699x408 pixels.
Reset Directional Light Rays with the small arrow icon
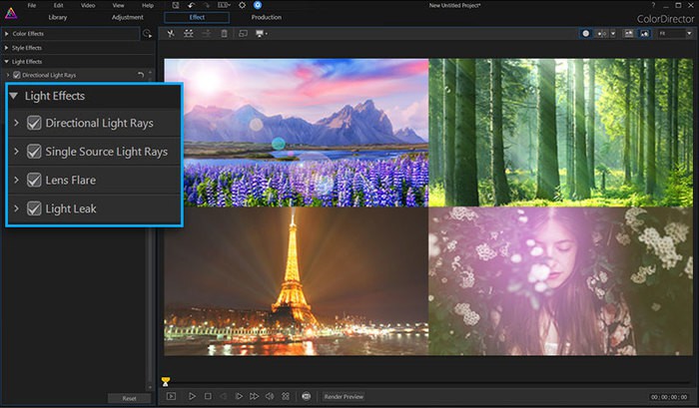point(140,75)
